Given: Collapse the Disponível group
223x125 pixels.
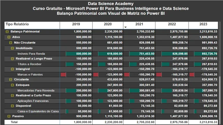Looking at the screenshot, I should click(x=13, y=106).
